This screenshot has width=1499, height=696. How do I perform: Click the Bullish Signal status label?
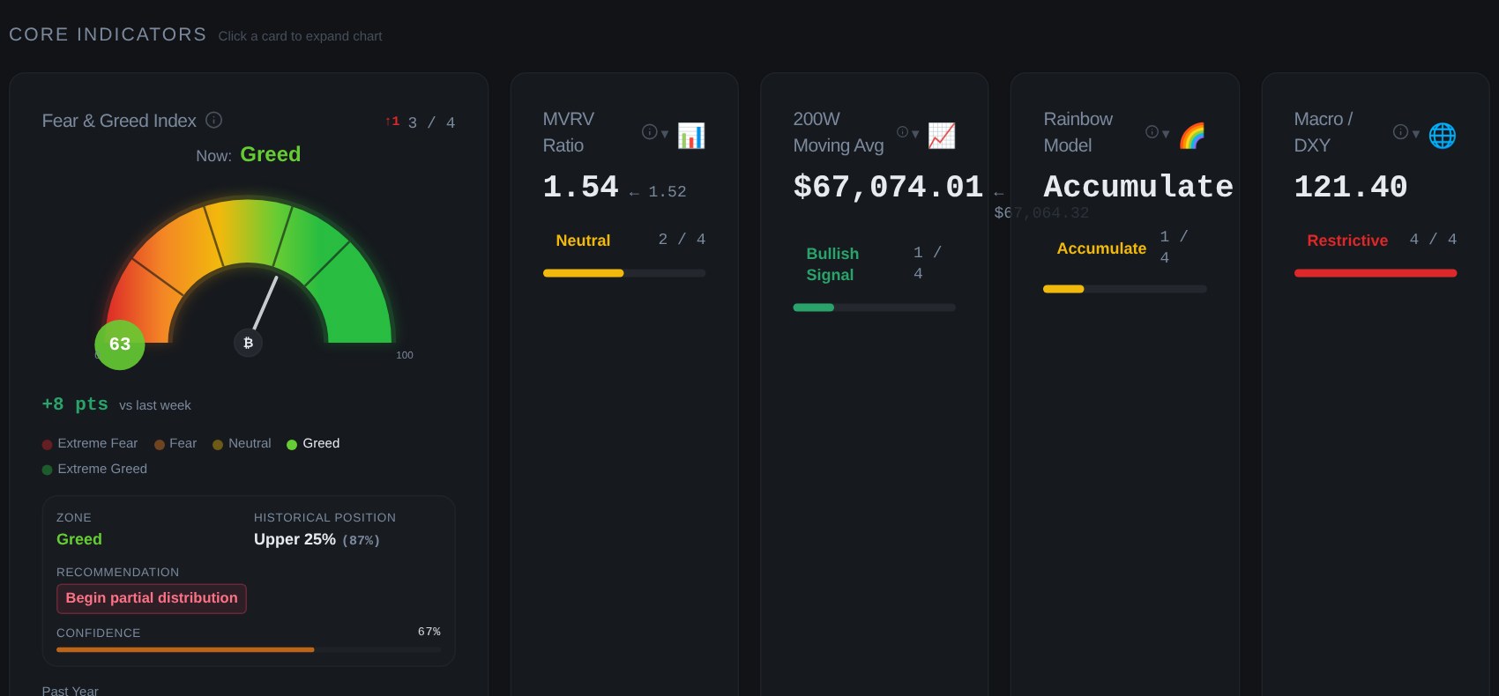(x=832, y=264)
